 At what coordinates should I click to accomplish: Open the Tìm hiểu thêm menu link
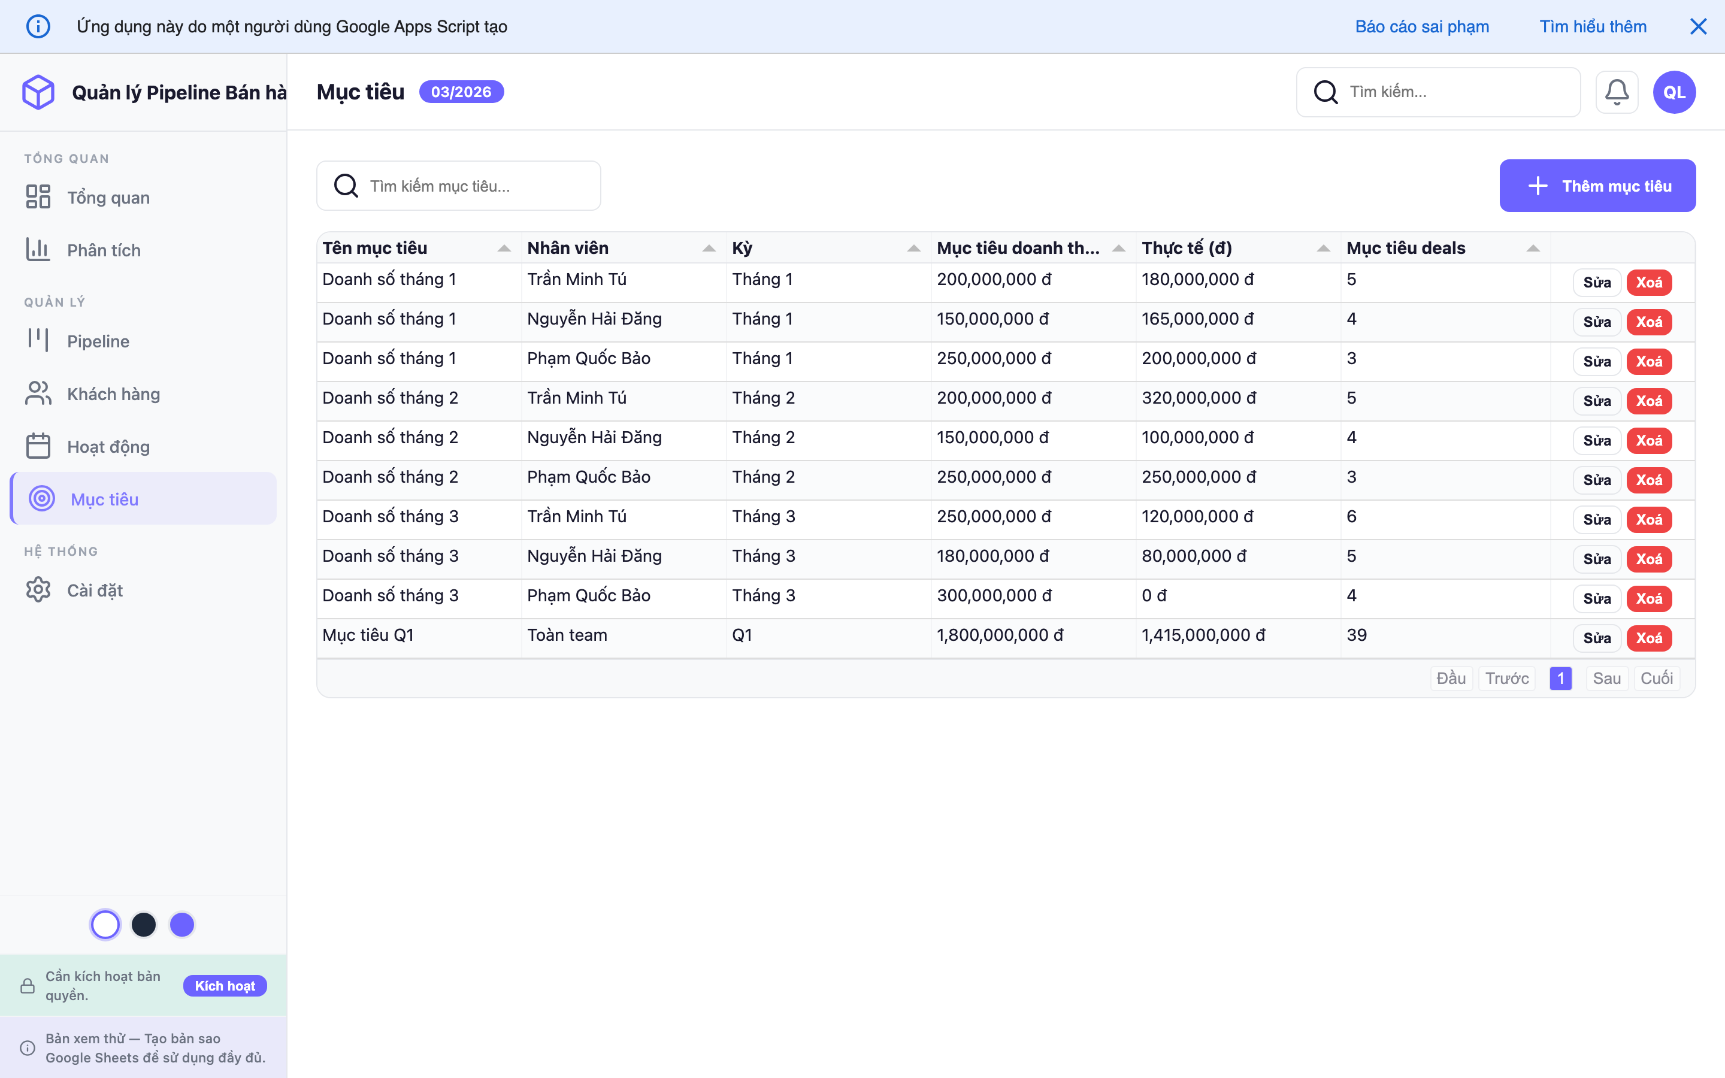[x=1593, y=26]
